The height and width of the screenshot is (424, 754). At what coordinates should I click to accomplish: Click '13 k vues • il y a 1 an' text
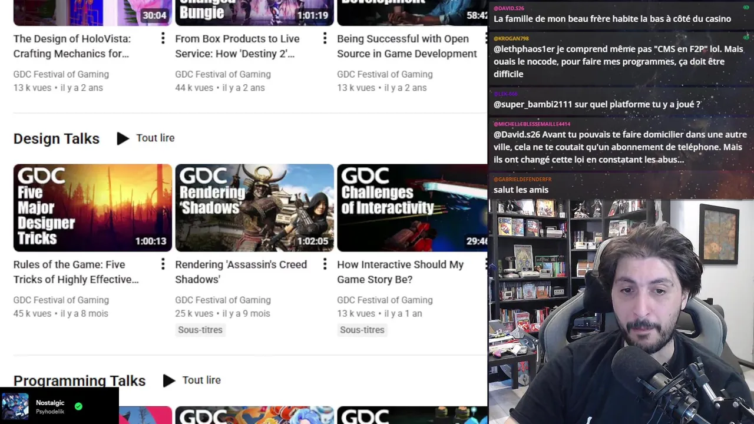(x=379, y=313)
